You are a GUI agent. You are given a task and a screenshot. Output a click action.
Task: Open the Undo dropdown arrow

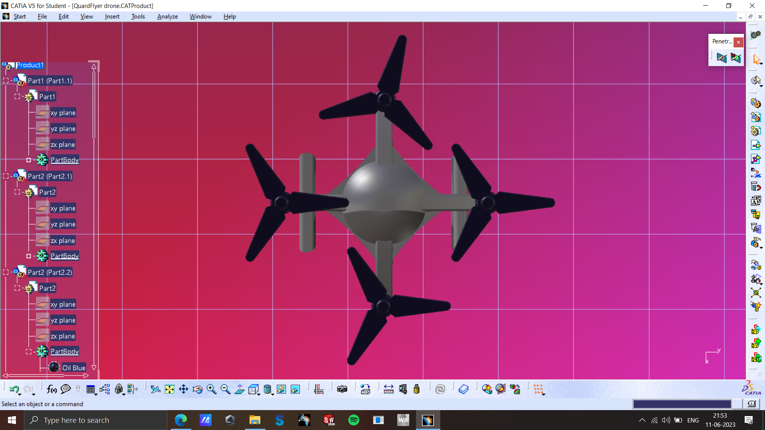pos(20,394)
